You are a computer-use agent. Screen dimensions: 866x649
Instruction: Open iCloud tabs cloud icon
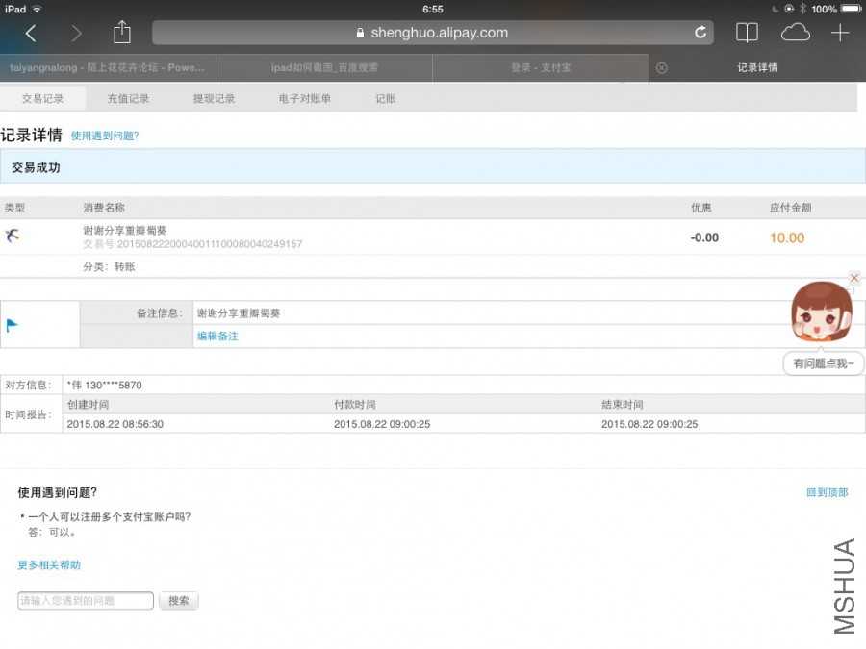click(795, 33)
